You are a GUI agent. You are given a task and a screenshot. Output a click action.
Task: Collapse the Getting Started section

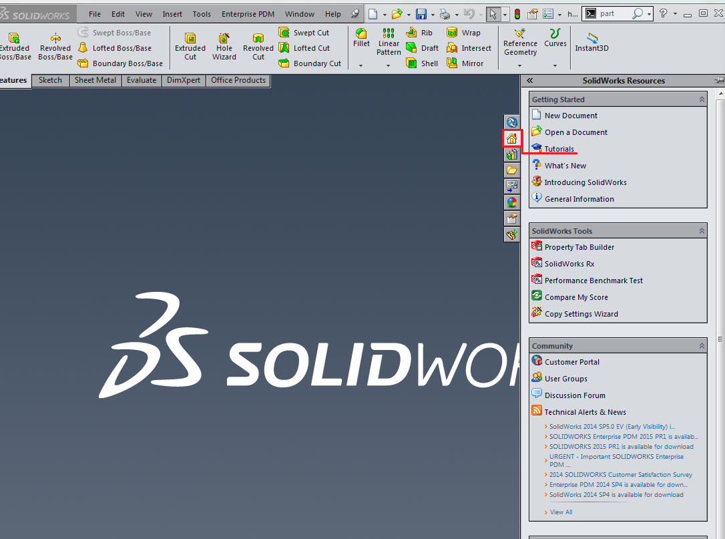(702, 100)
